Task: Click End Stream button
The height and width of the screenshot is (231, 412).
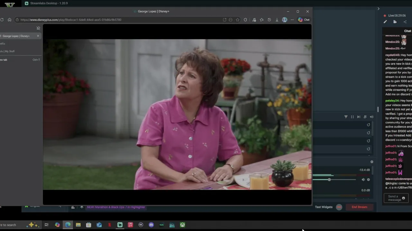Action: pos(360,207)
